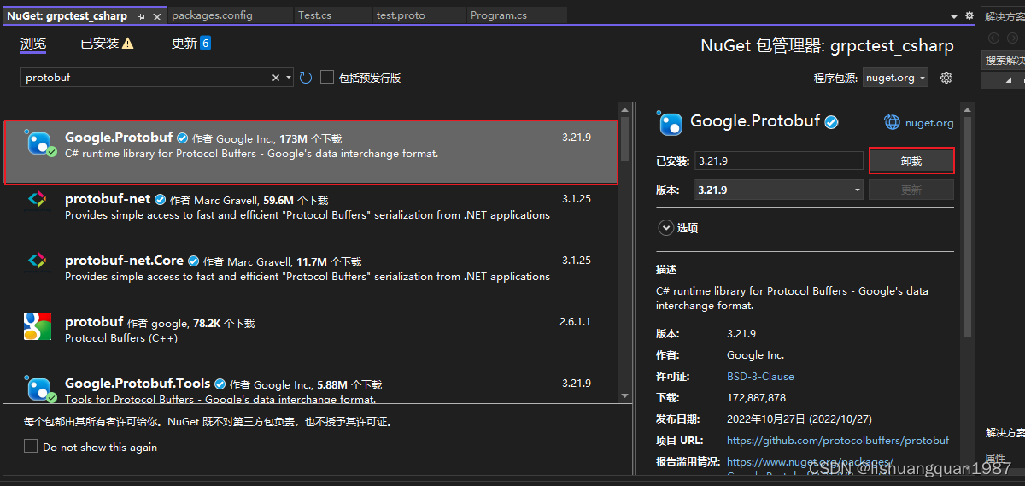
Task: Click the protobuf-net package icon
Action: pos(37,199)
